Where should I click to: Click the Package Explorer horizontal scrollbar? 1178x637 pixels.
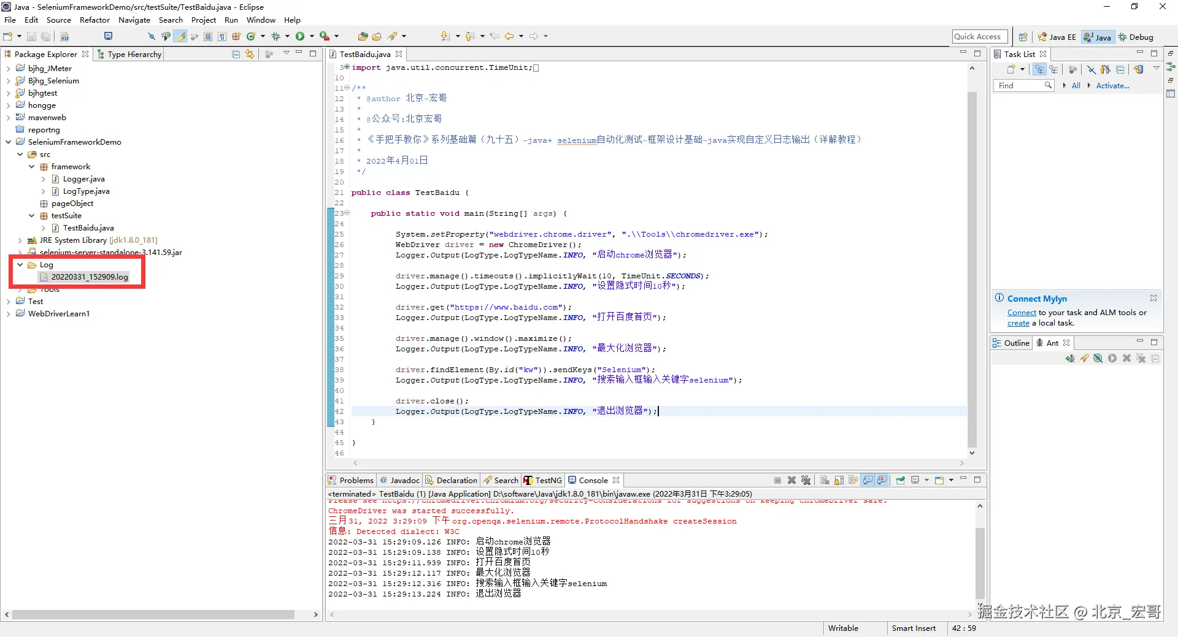tap(153, 614)
